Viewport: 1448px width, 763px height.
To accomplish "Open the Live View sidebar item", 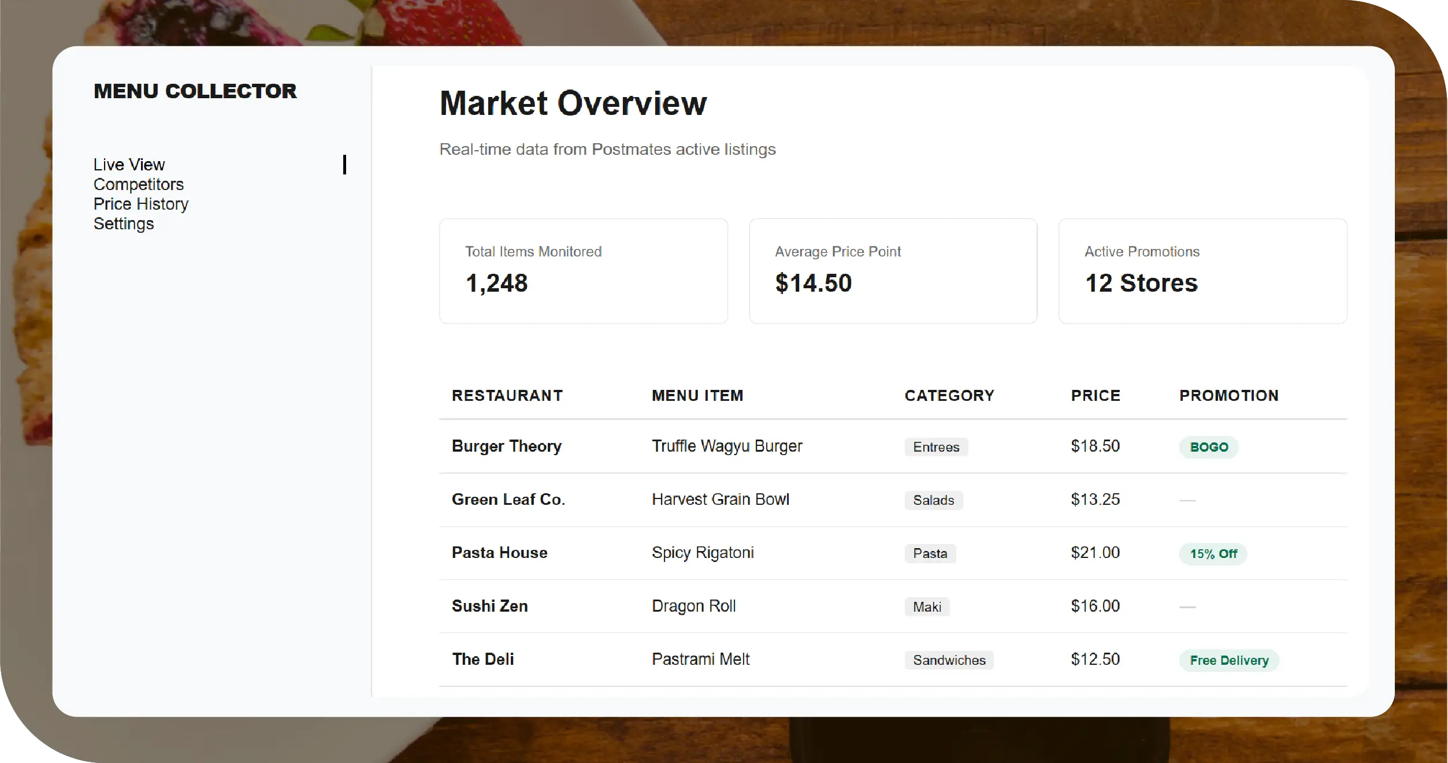I will 129,165.
